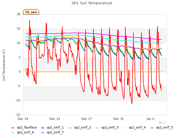Click the -10 y-axis tick label

pyautogui.click(x=18, y=100)
